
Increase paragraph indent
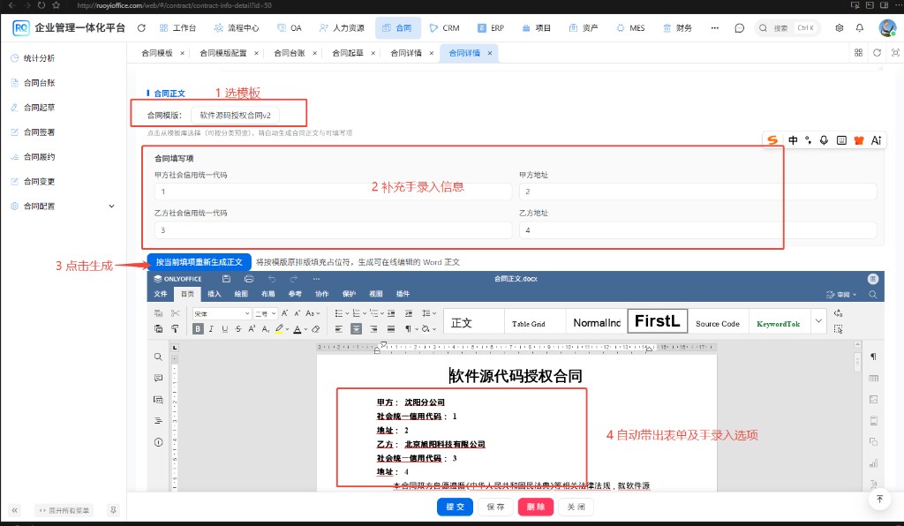pyautogui.click(x=409, y=312)
